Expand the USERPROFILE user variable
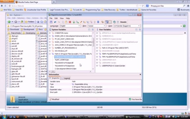This screenshot has height=119, width=190. [x=97, y=66]
